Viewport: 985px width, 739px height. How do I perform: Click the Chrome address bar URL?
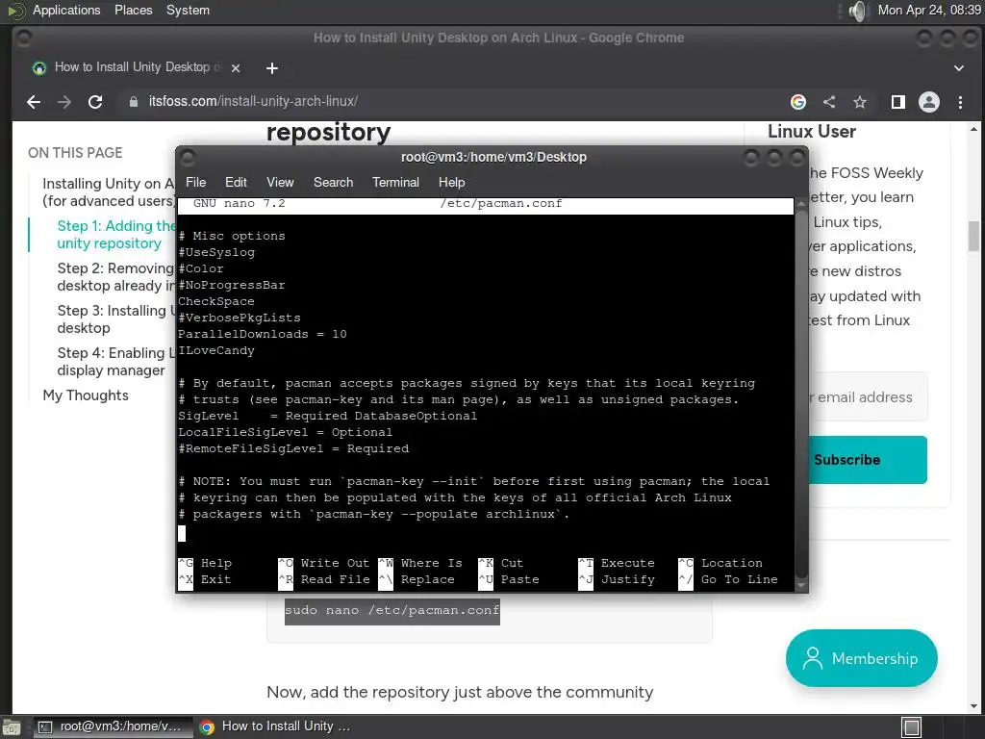click(x=253, y=102)
